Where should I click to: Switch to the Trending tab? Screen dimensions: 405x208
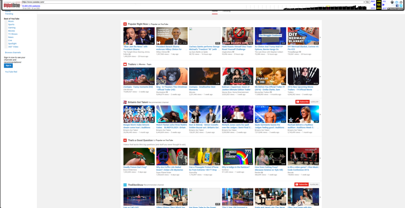point(226,11)
